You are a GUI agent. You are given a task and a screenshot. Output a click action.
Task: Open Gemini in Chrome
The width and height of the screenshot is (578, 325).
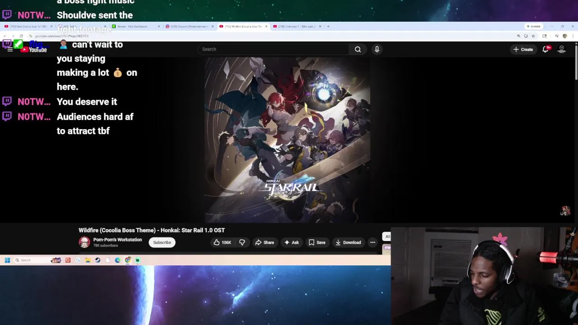coord(533,26)
